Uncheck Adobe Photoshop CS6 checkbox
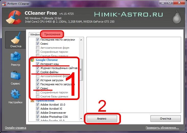This screenshot has width=187, height=133. pyautogui.click(x=38, y=117)
